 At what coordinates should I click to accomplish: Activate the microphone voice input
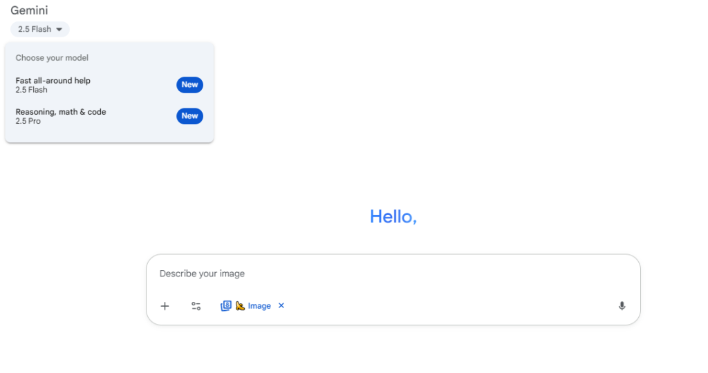[x=622, y=306]
